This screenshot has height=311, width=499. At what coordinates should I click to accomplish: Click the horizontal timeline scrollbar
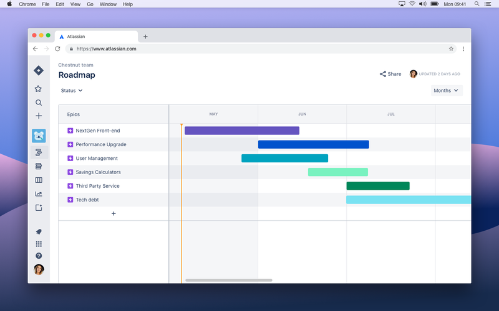click(229, 281)
